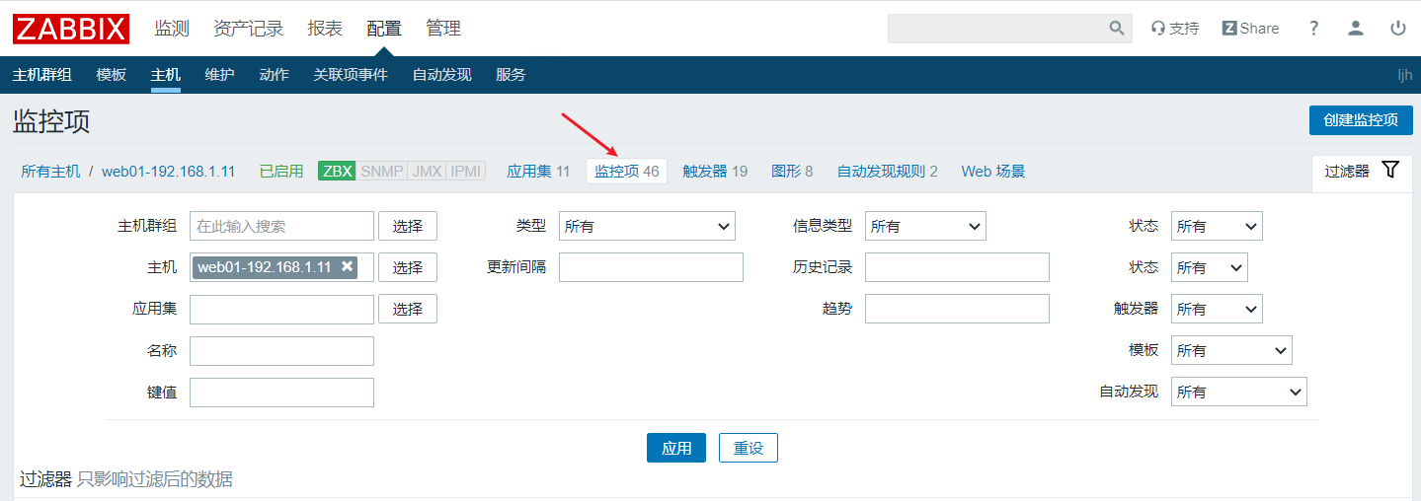The height and width of the screenshot is (501, 1421).
Task: Click the ZABBIX logo
Action: coord(71,29)
